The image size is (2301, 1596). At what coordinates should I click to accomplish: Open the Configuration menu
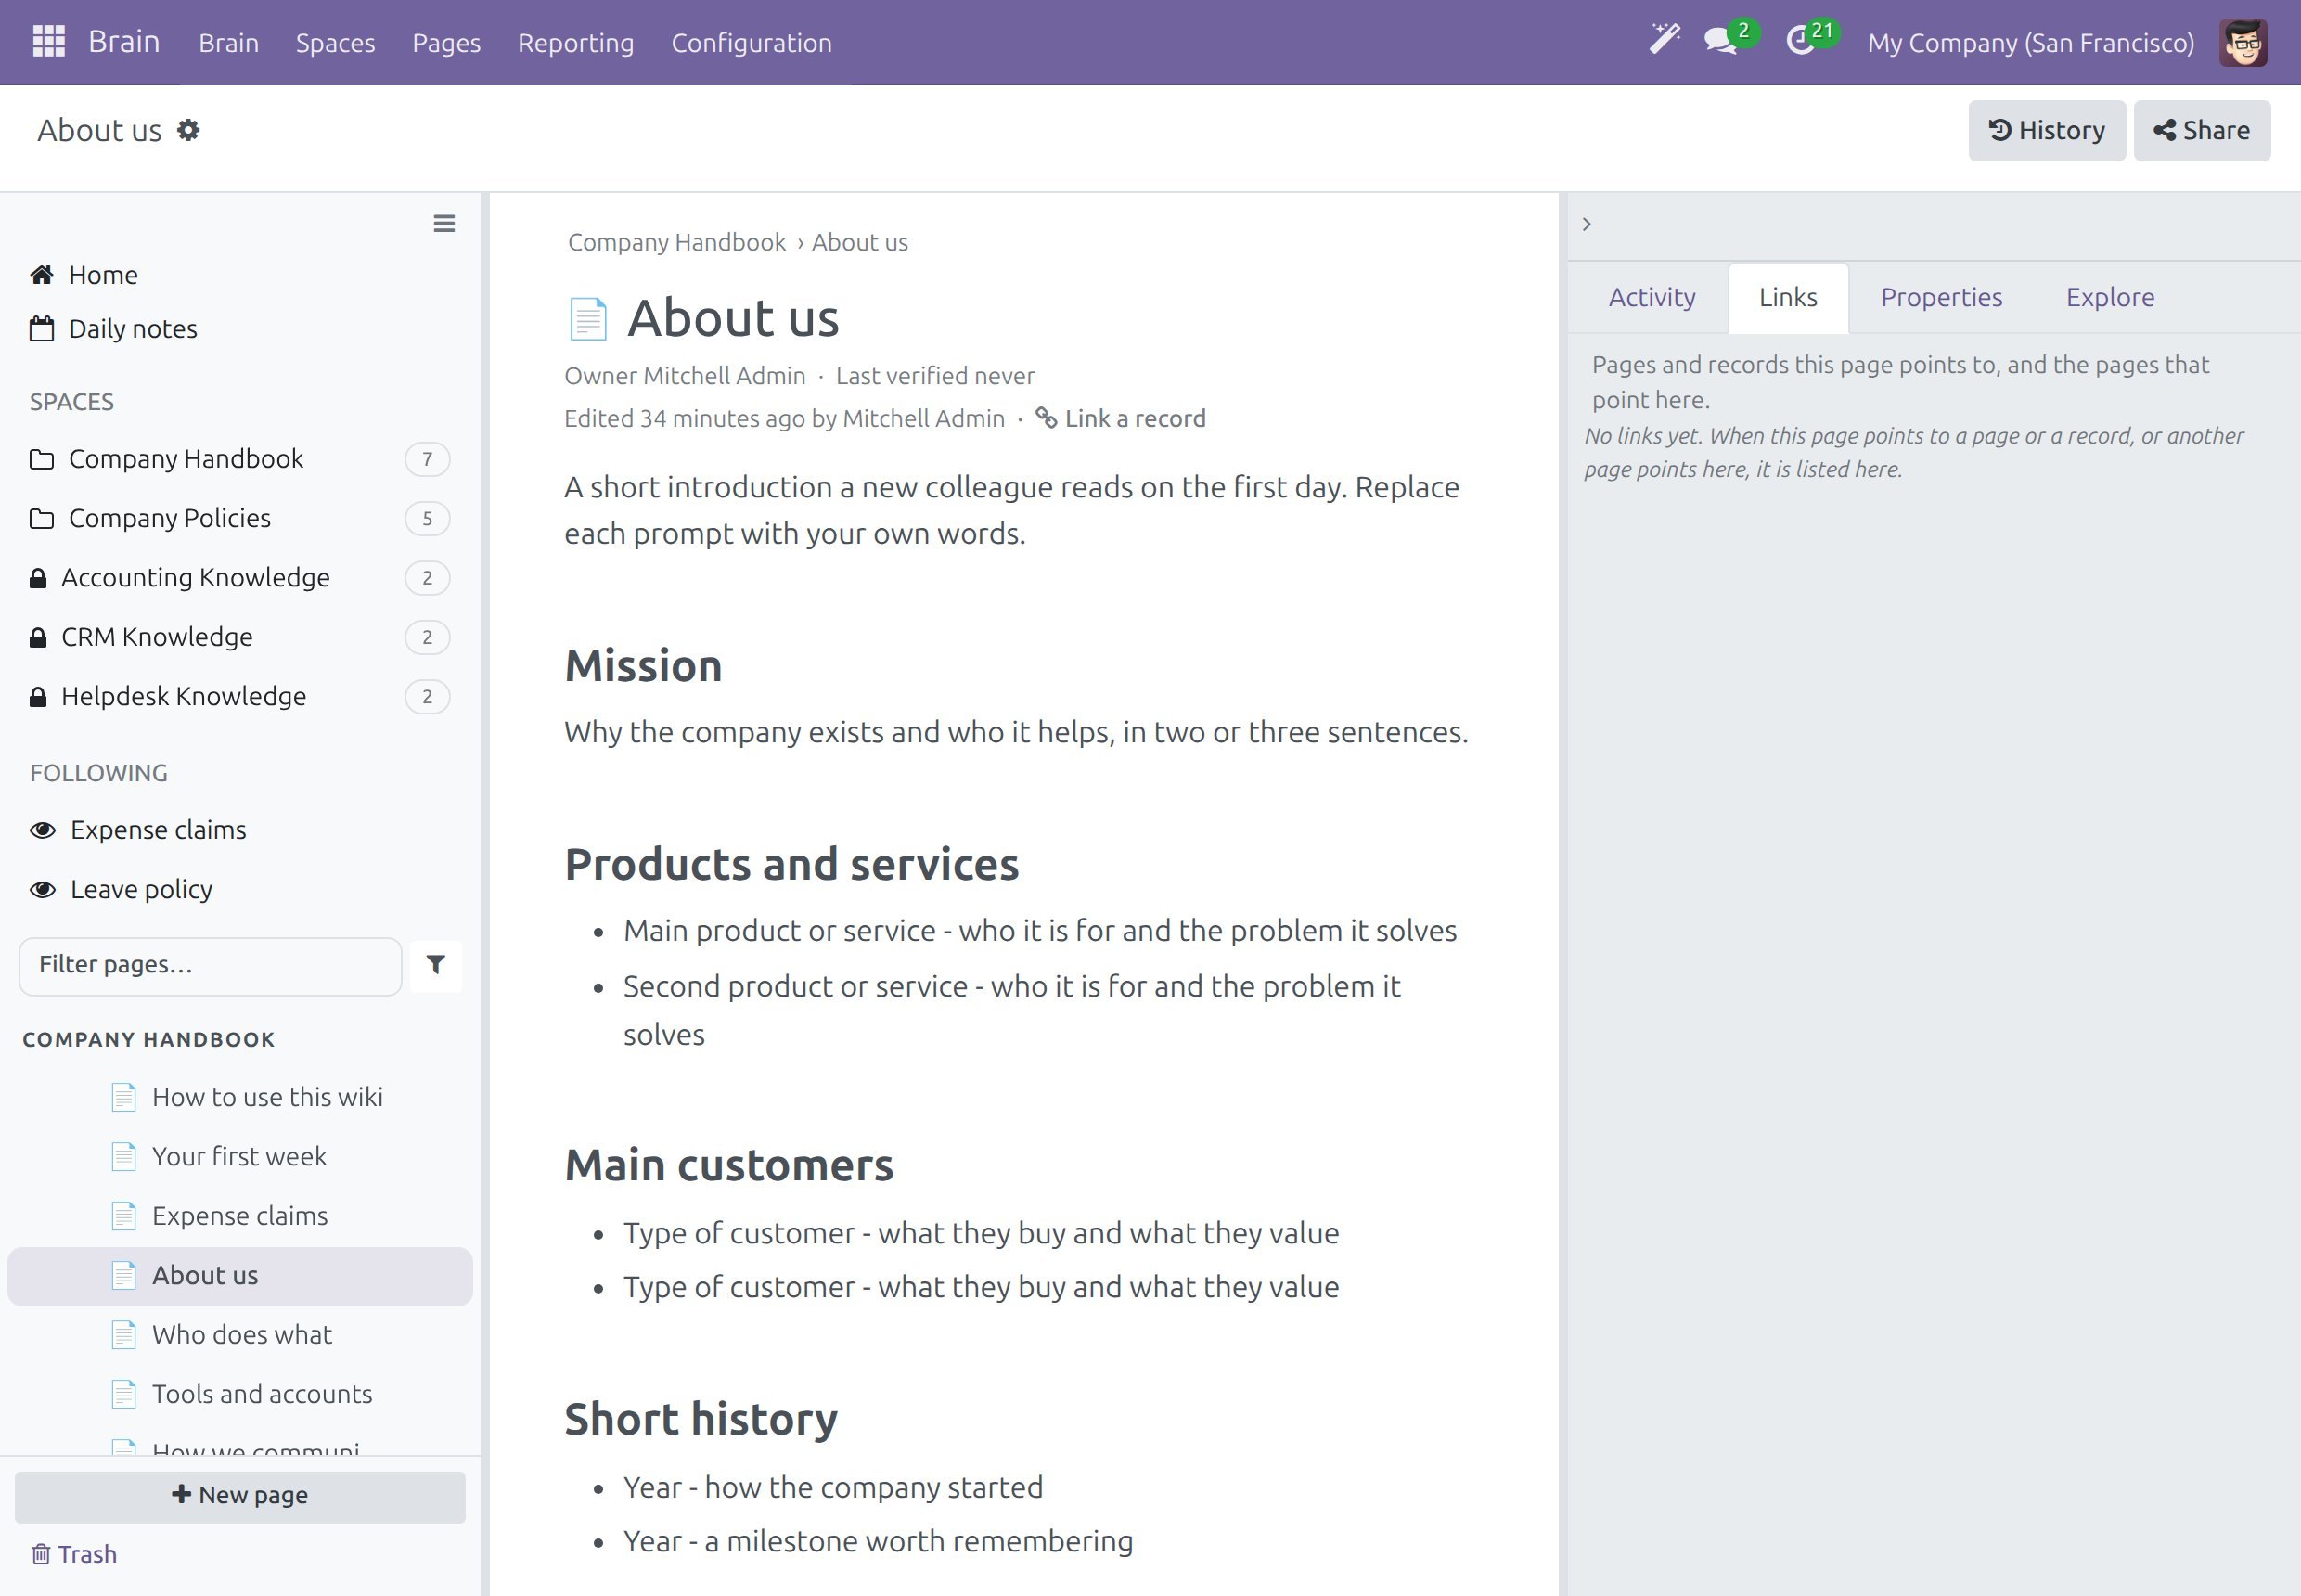pos(751,43)
